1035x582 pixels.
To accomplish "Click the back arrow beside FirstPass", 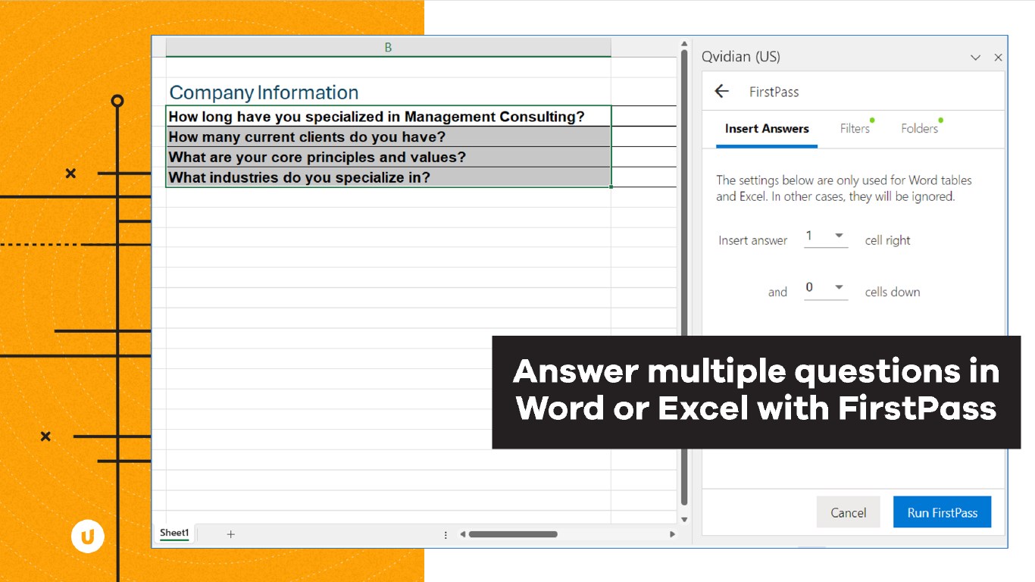I will [721, 92].
